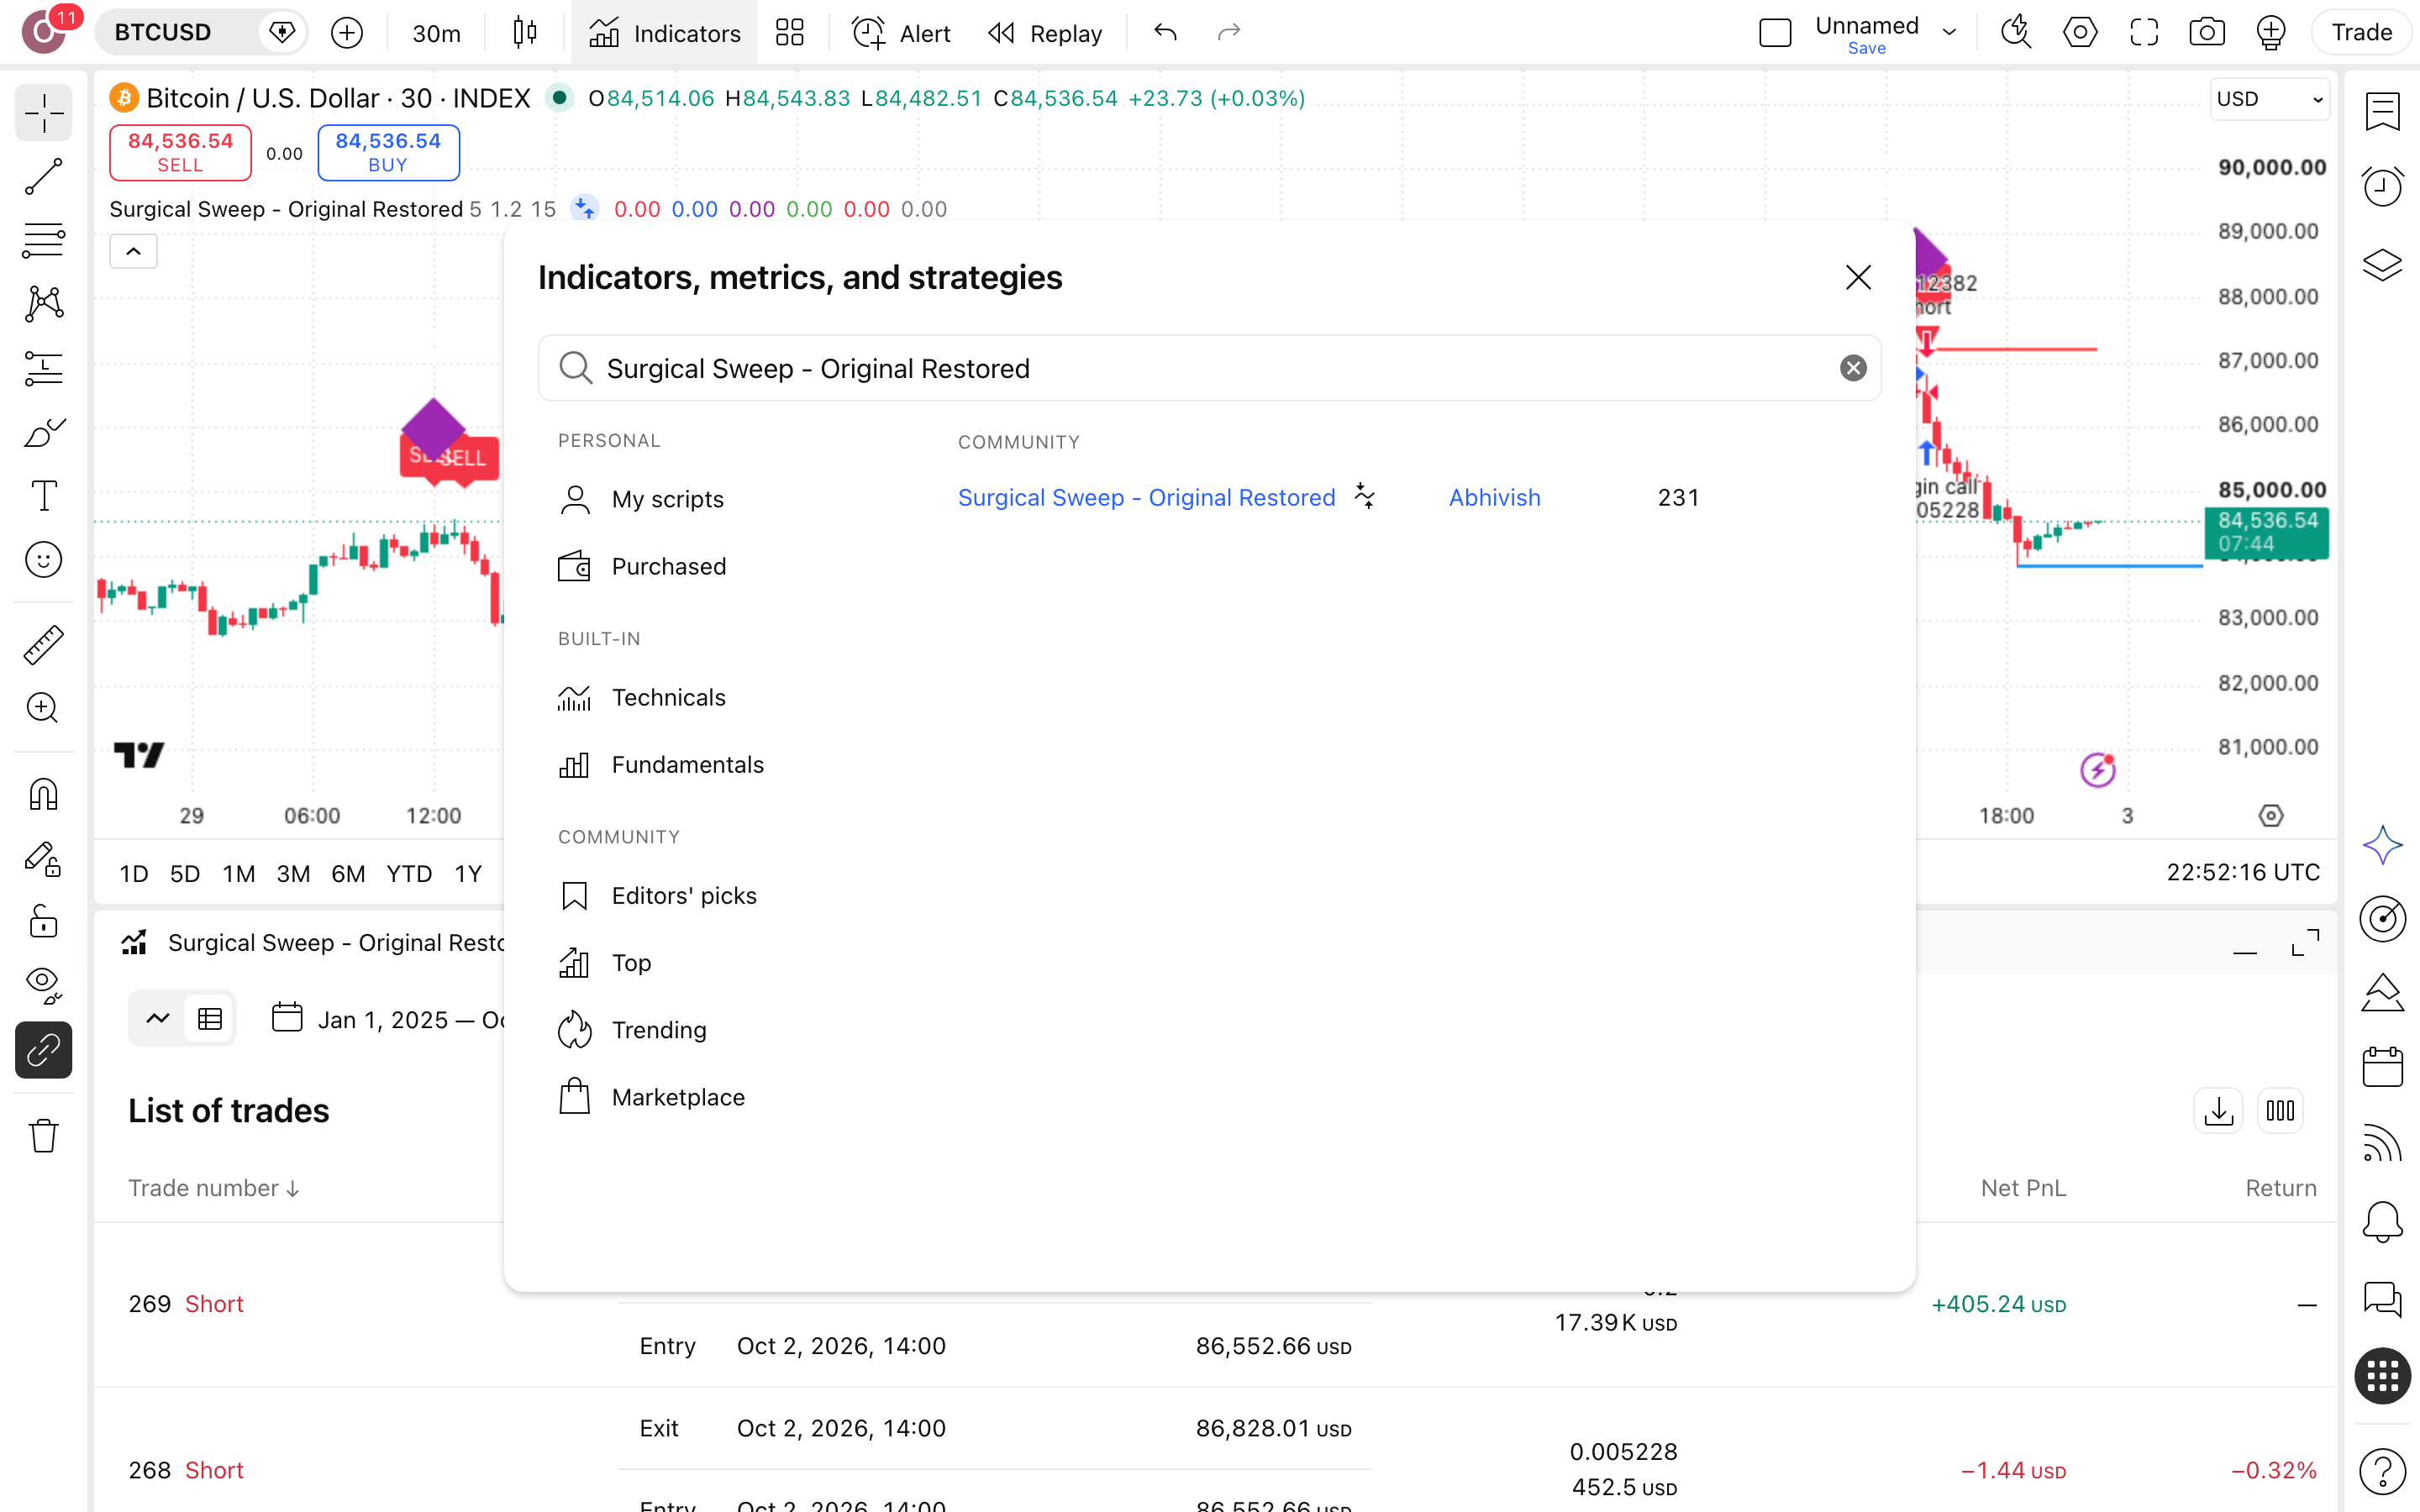The width and height of the screenshot is (2420, 1512).
Task: Open the watchlist panel icon
Action: pos(2383,112)
